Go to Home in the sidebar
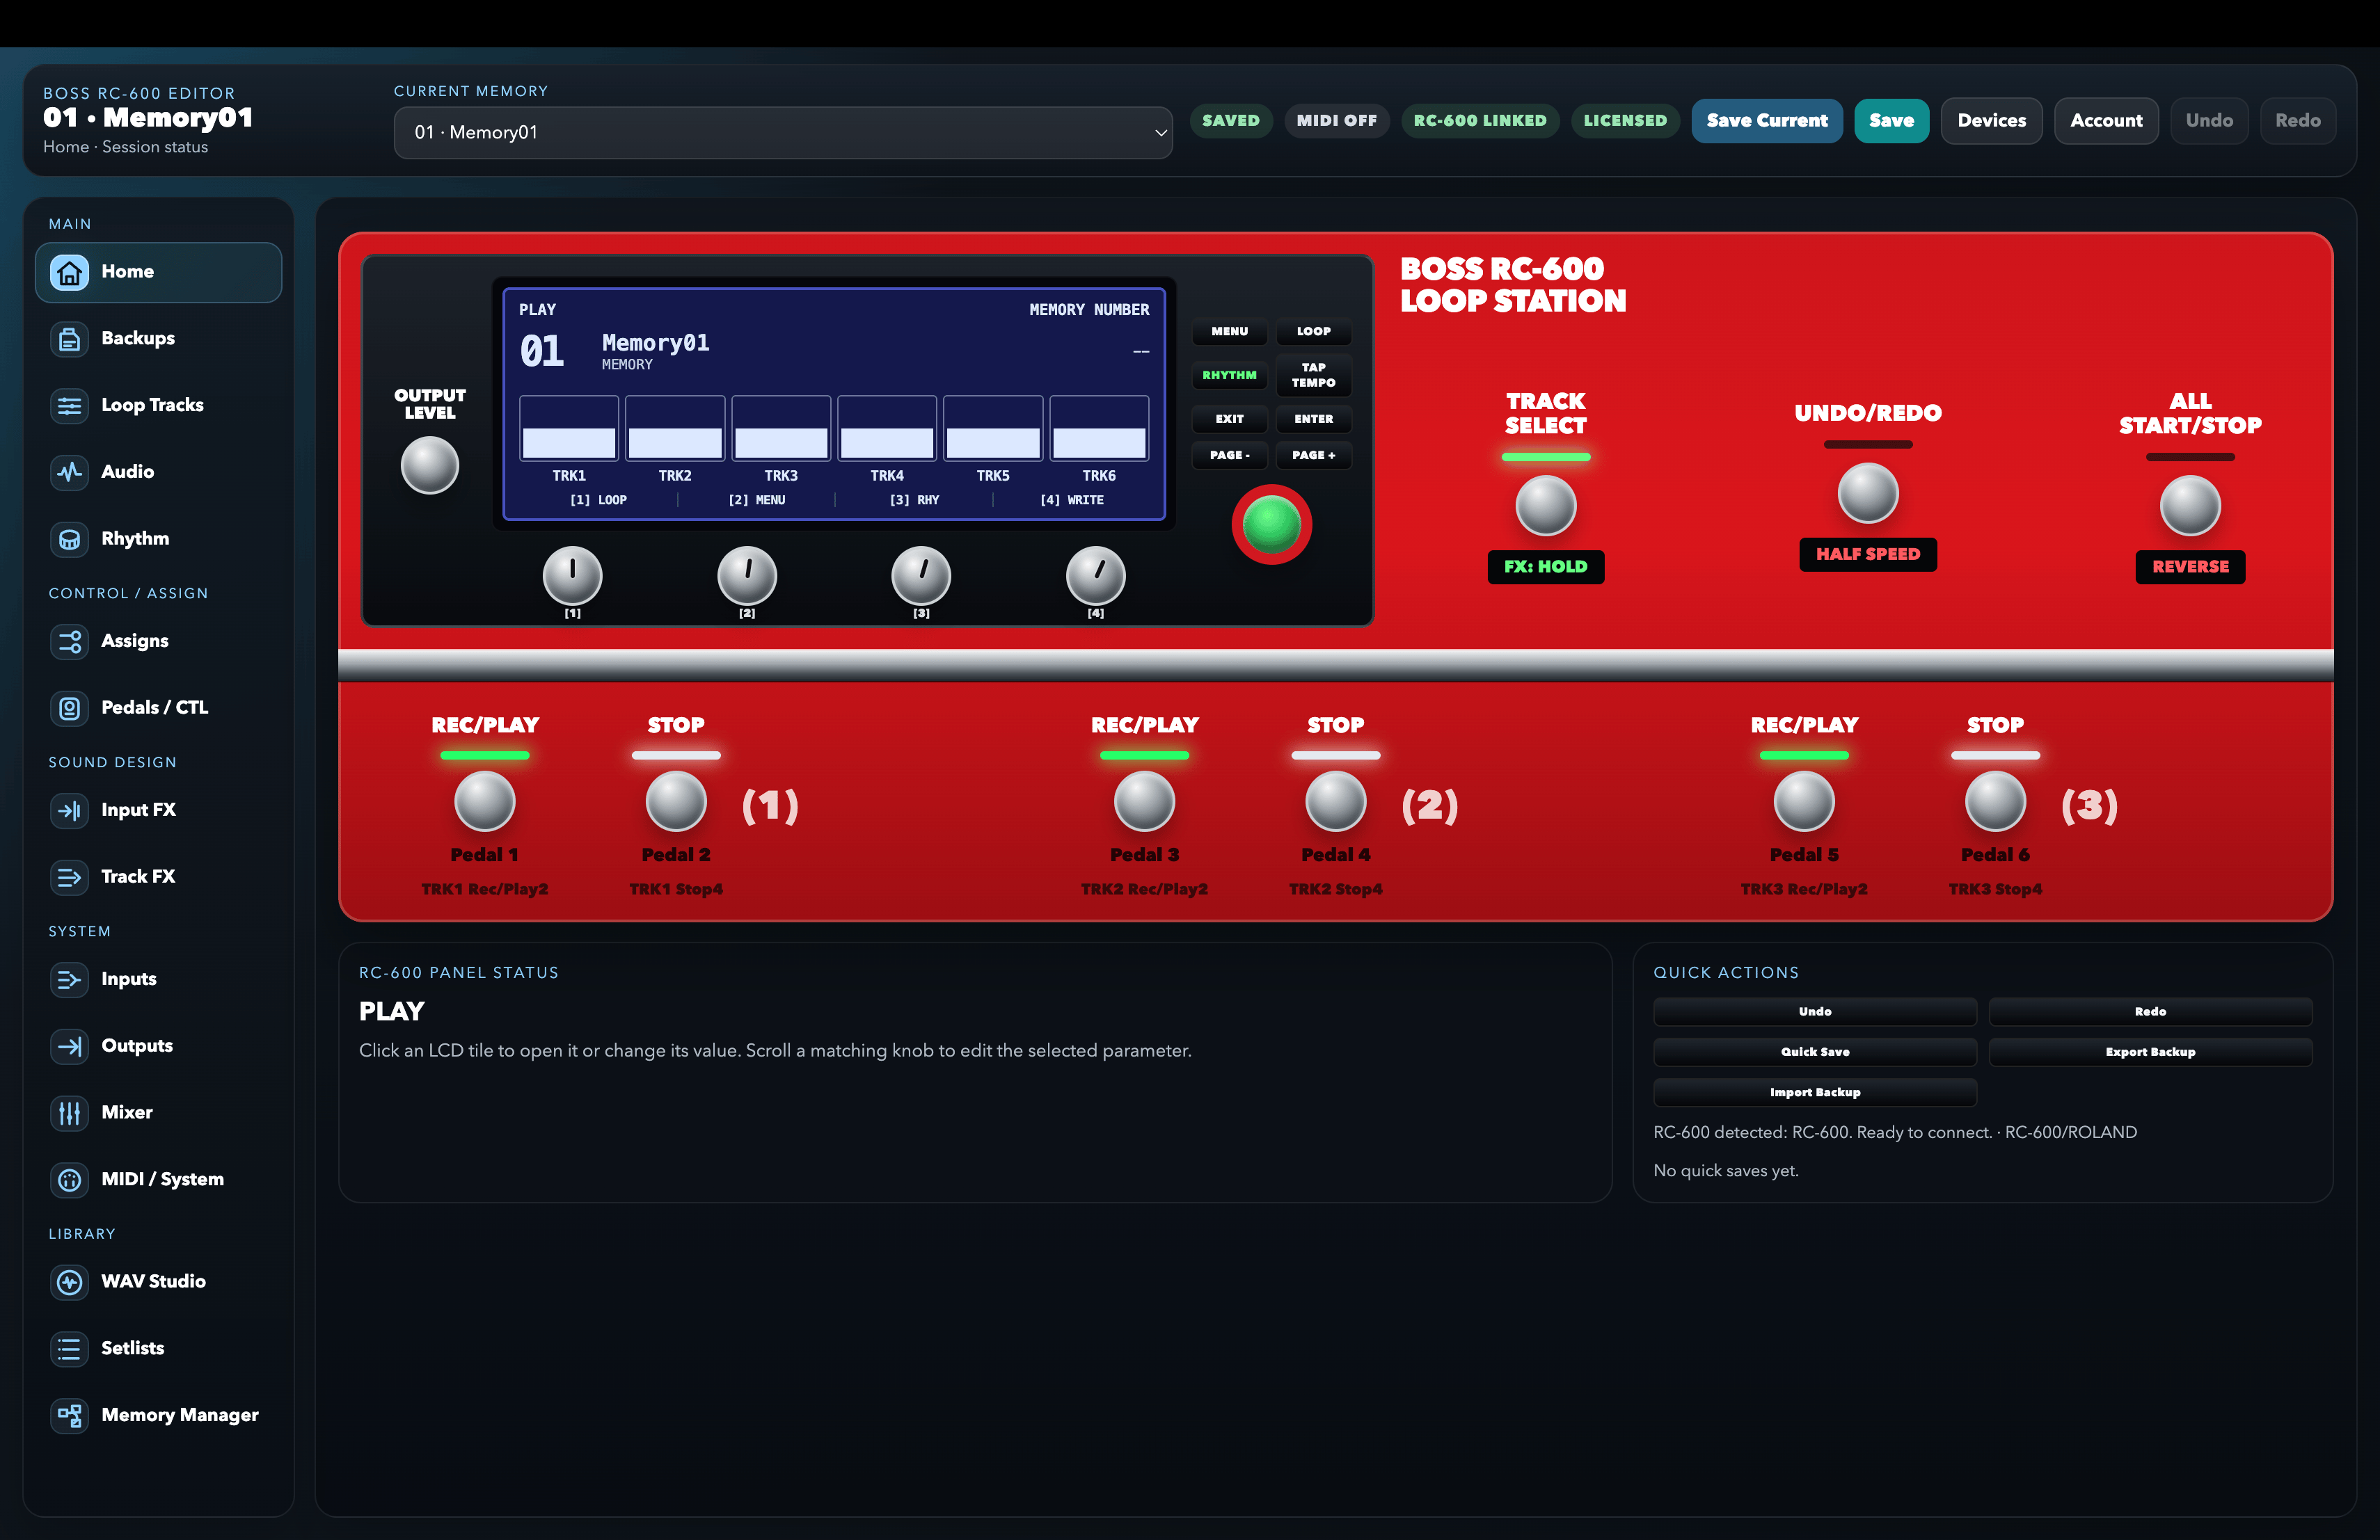Image resolution: width=2380 pixels, height=1540 pixels. [158, 272]
